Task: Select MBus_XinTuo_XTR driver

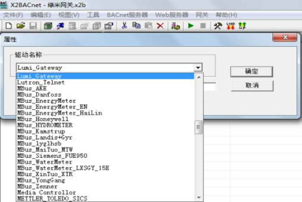Action: point(105,174)
